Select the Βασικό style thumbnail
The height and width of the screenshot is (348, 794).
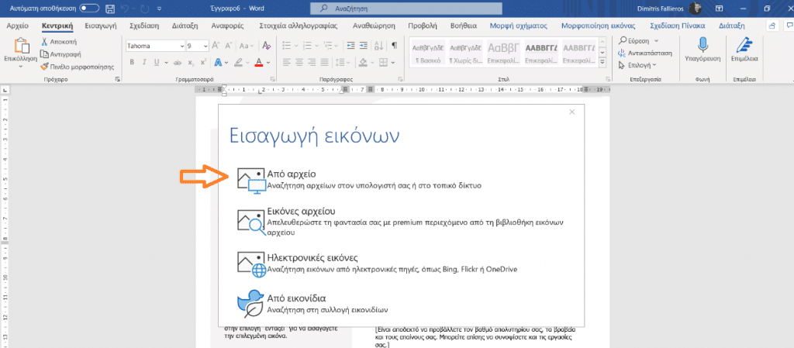428,53
